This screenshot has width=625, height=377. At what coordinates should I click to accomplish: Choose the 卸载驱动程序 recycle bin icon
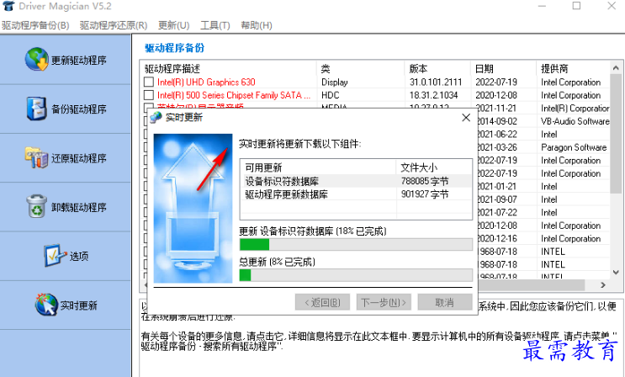(37, 206)
